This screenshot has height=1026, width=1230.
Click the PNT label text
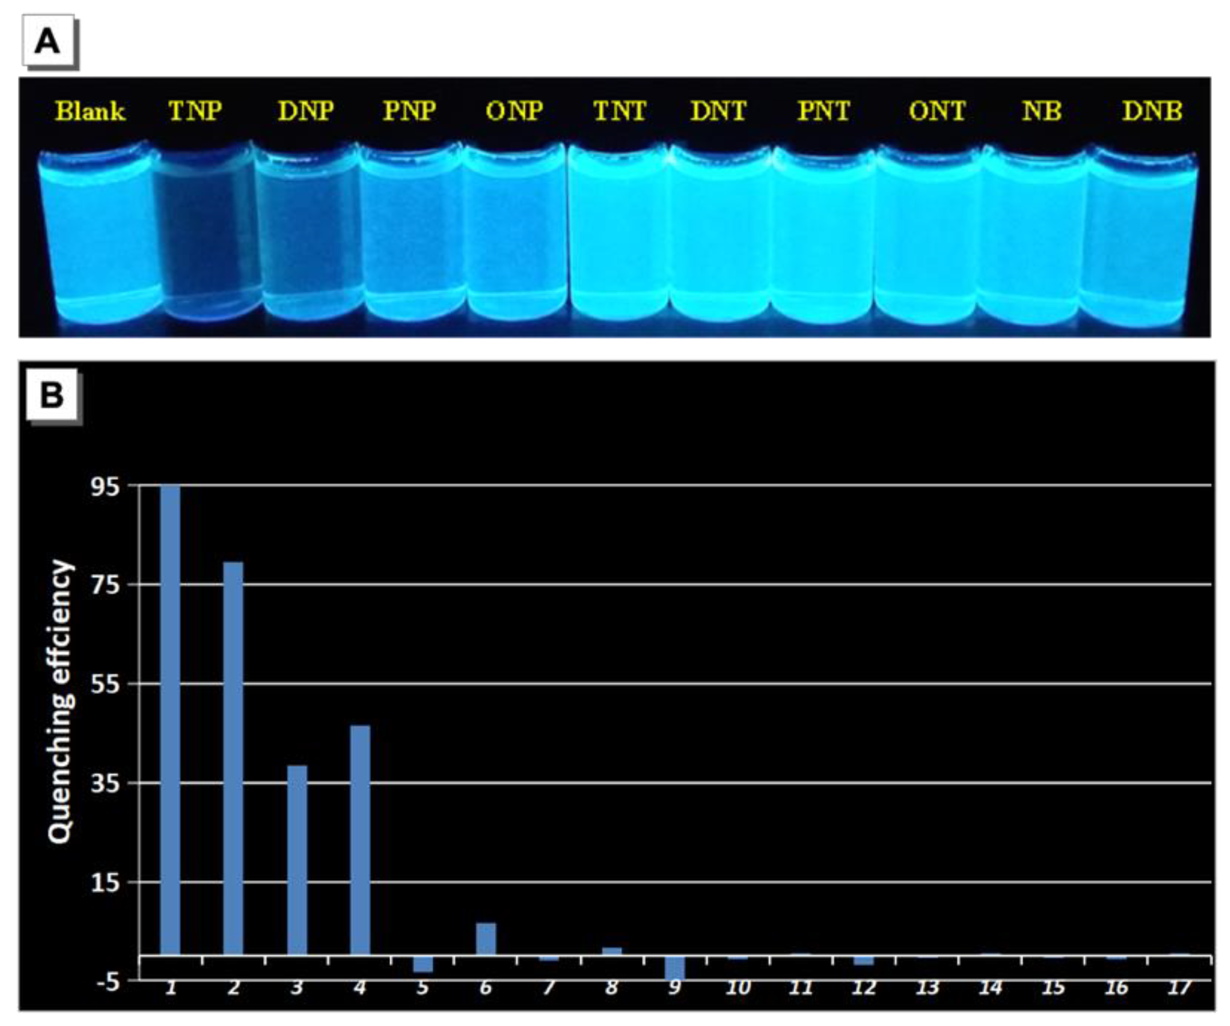[x=823, y=111]
